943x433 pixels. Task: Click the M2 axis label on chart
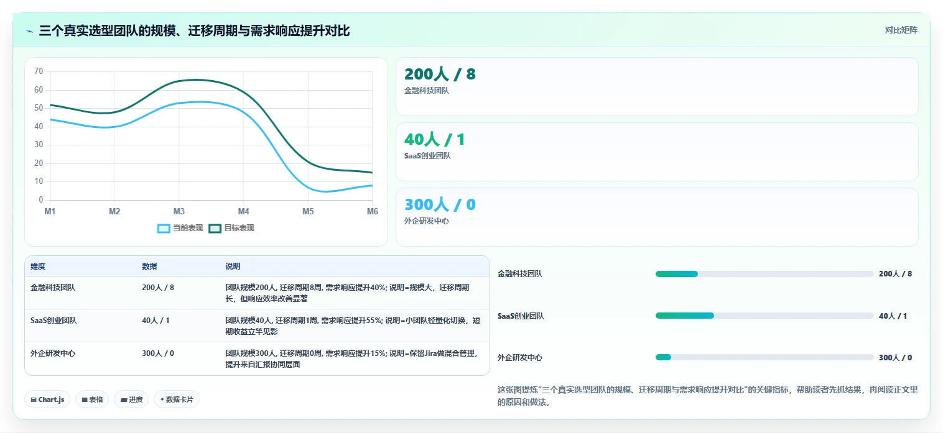tap(114, 212)
